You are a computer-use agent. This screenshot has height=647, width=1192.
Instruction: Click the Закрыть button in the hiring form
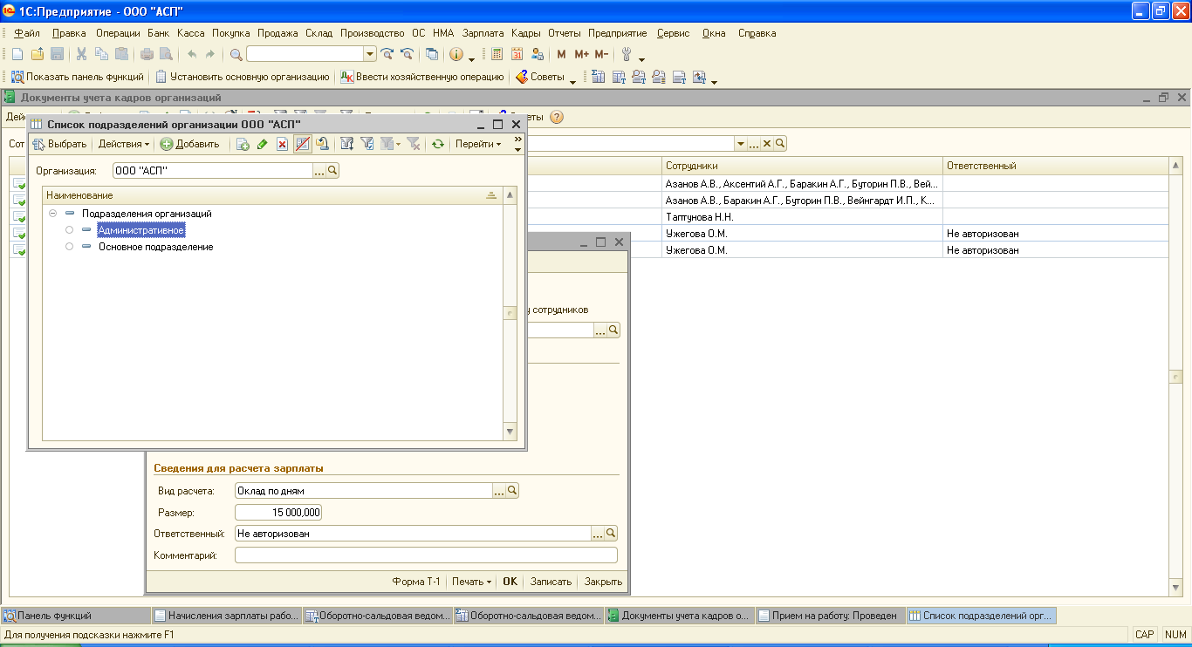coord(603,582)
